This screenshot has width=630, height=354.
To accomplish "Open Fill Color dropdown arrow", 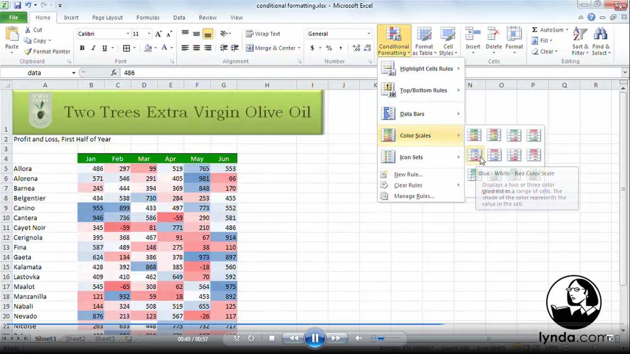I will [155, 48].
